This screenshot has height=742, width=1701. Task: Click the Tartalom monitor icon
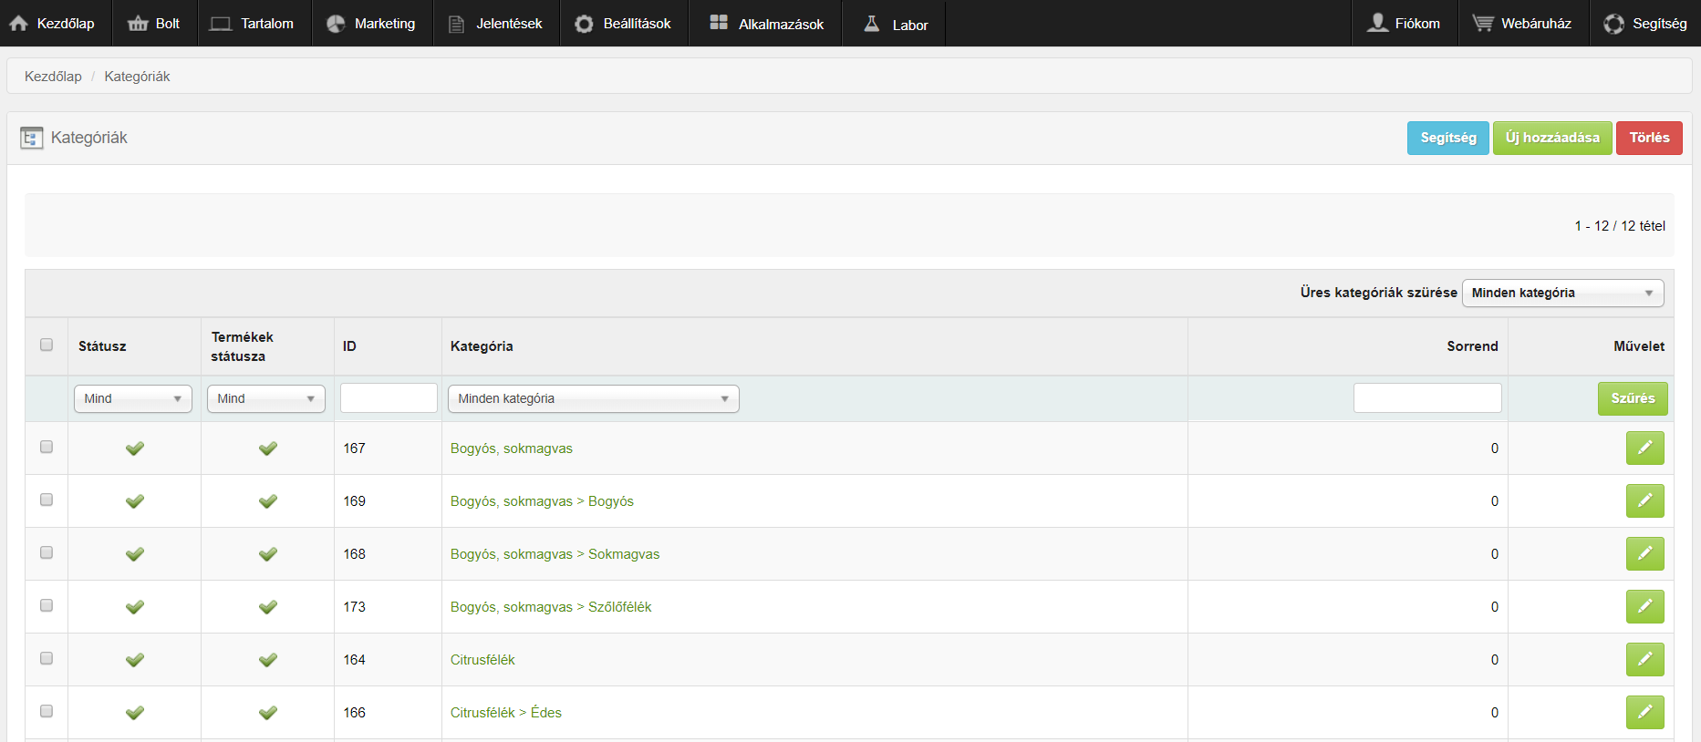click(221, 24)
